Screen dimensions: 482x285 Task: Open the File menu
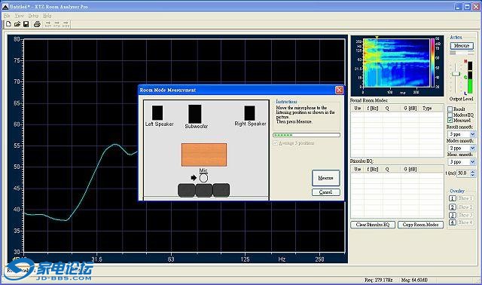7,15
